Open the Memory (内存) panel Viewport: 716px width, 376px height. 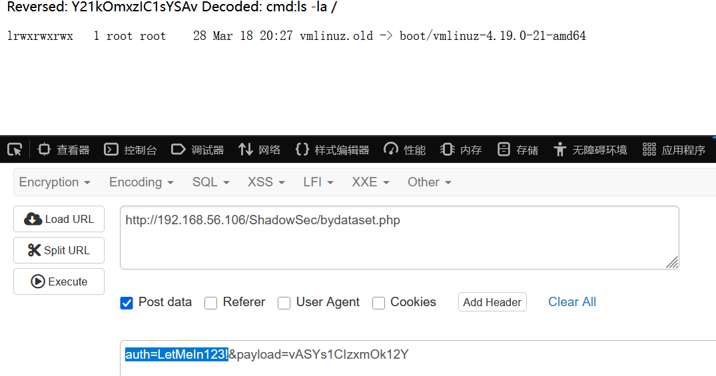tap(461, 150)
